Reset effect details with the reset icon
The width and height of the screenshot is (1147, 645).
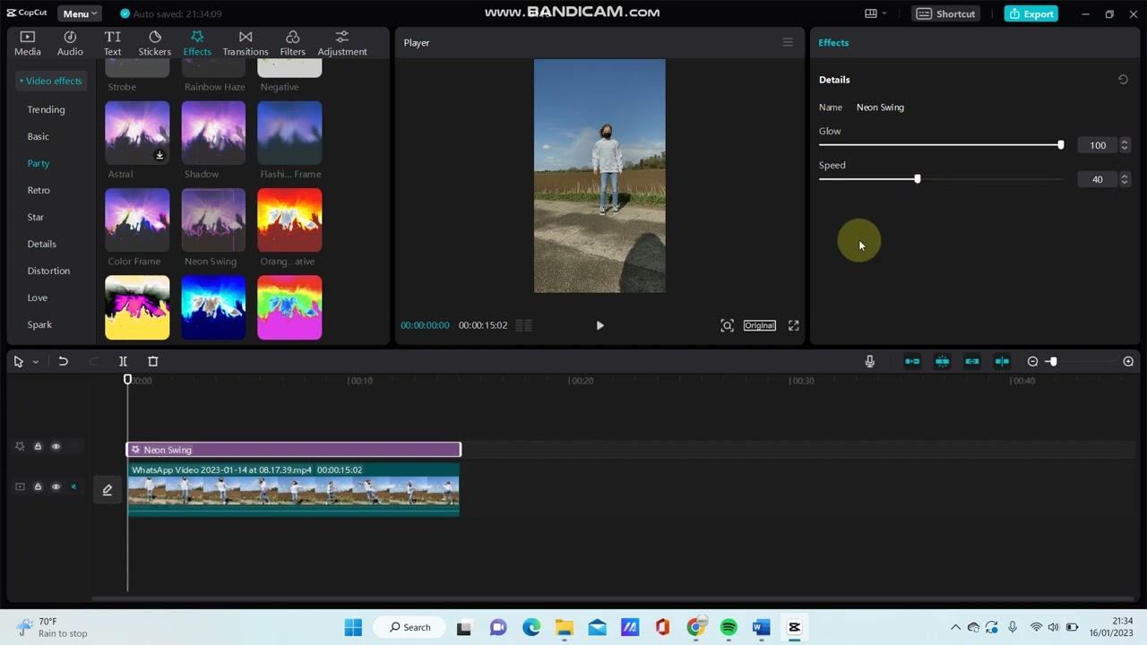coord(1123,80)
